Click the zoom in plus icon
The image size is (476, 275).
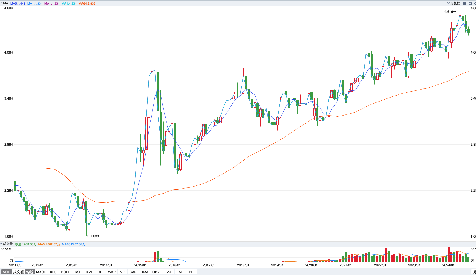pos(470,3)
